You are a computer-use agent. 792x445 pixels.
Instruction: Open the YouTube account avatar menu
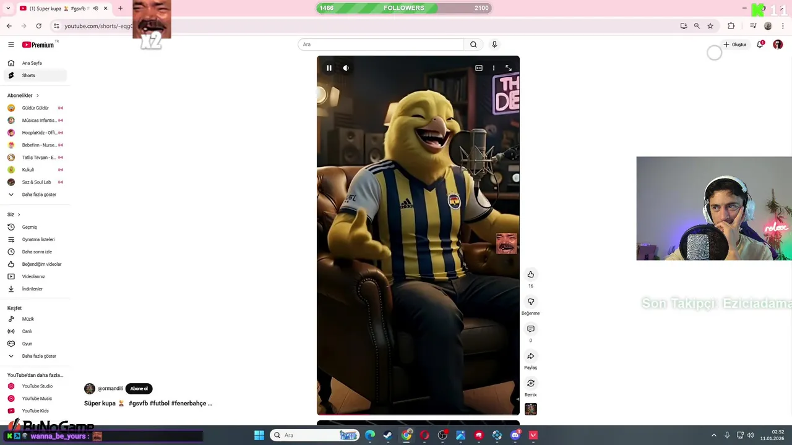pyautogui.click(x=778, y=44)
